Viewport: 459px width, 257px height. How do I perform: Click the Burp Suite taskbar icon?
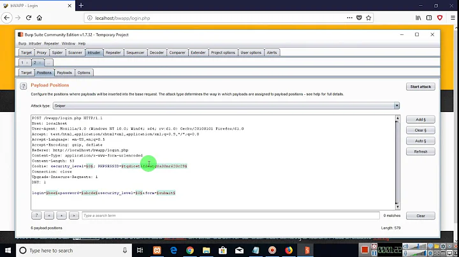[x=307, y=250]
